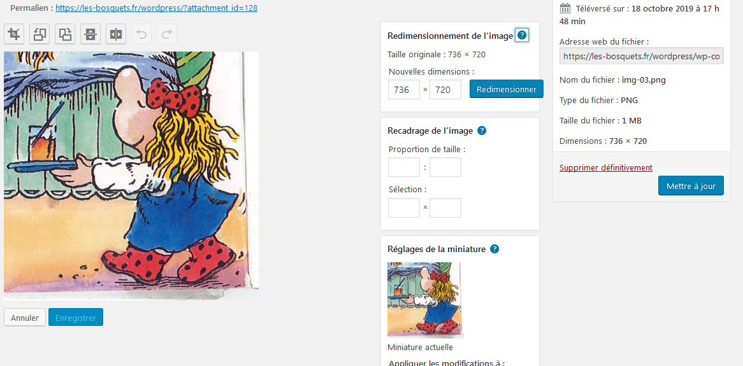The height and width of the screenshot is (366, 743).
Task: Open help for Recadrage de l'image
Action: click(482, 130)
